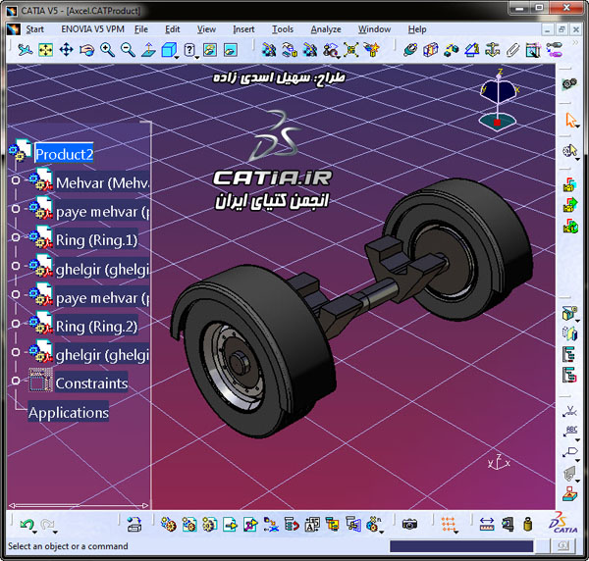Toggle the Hide/Show icon
Image resolution: width=589 pixels, height=561 pixels.
(210, 50)
